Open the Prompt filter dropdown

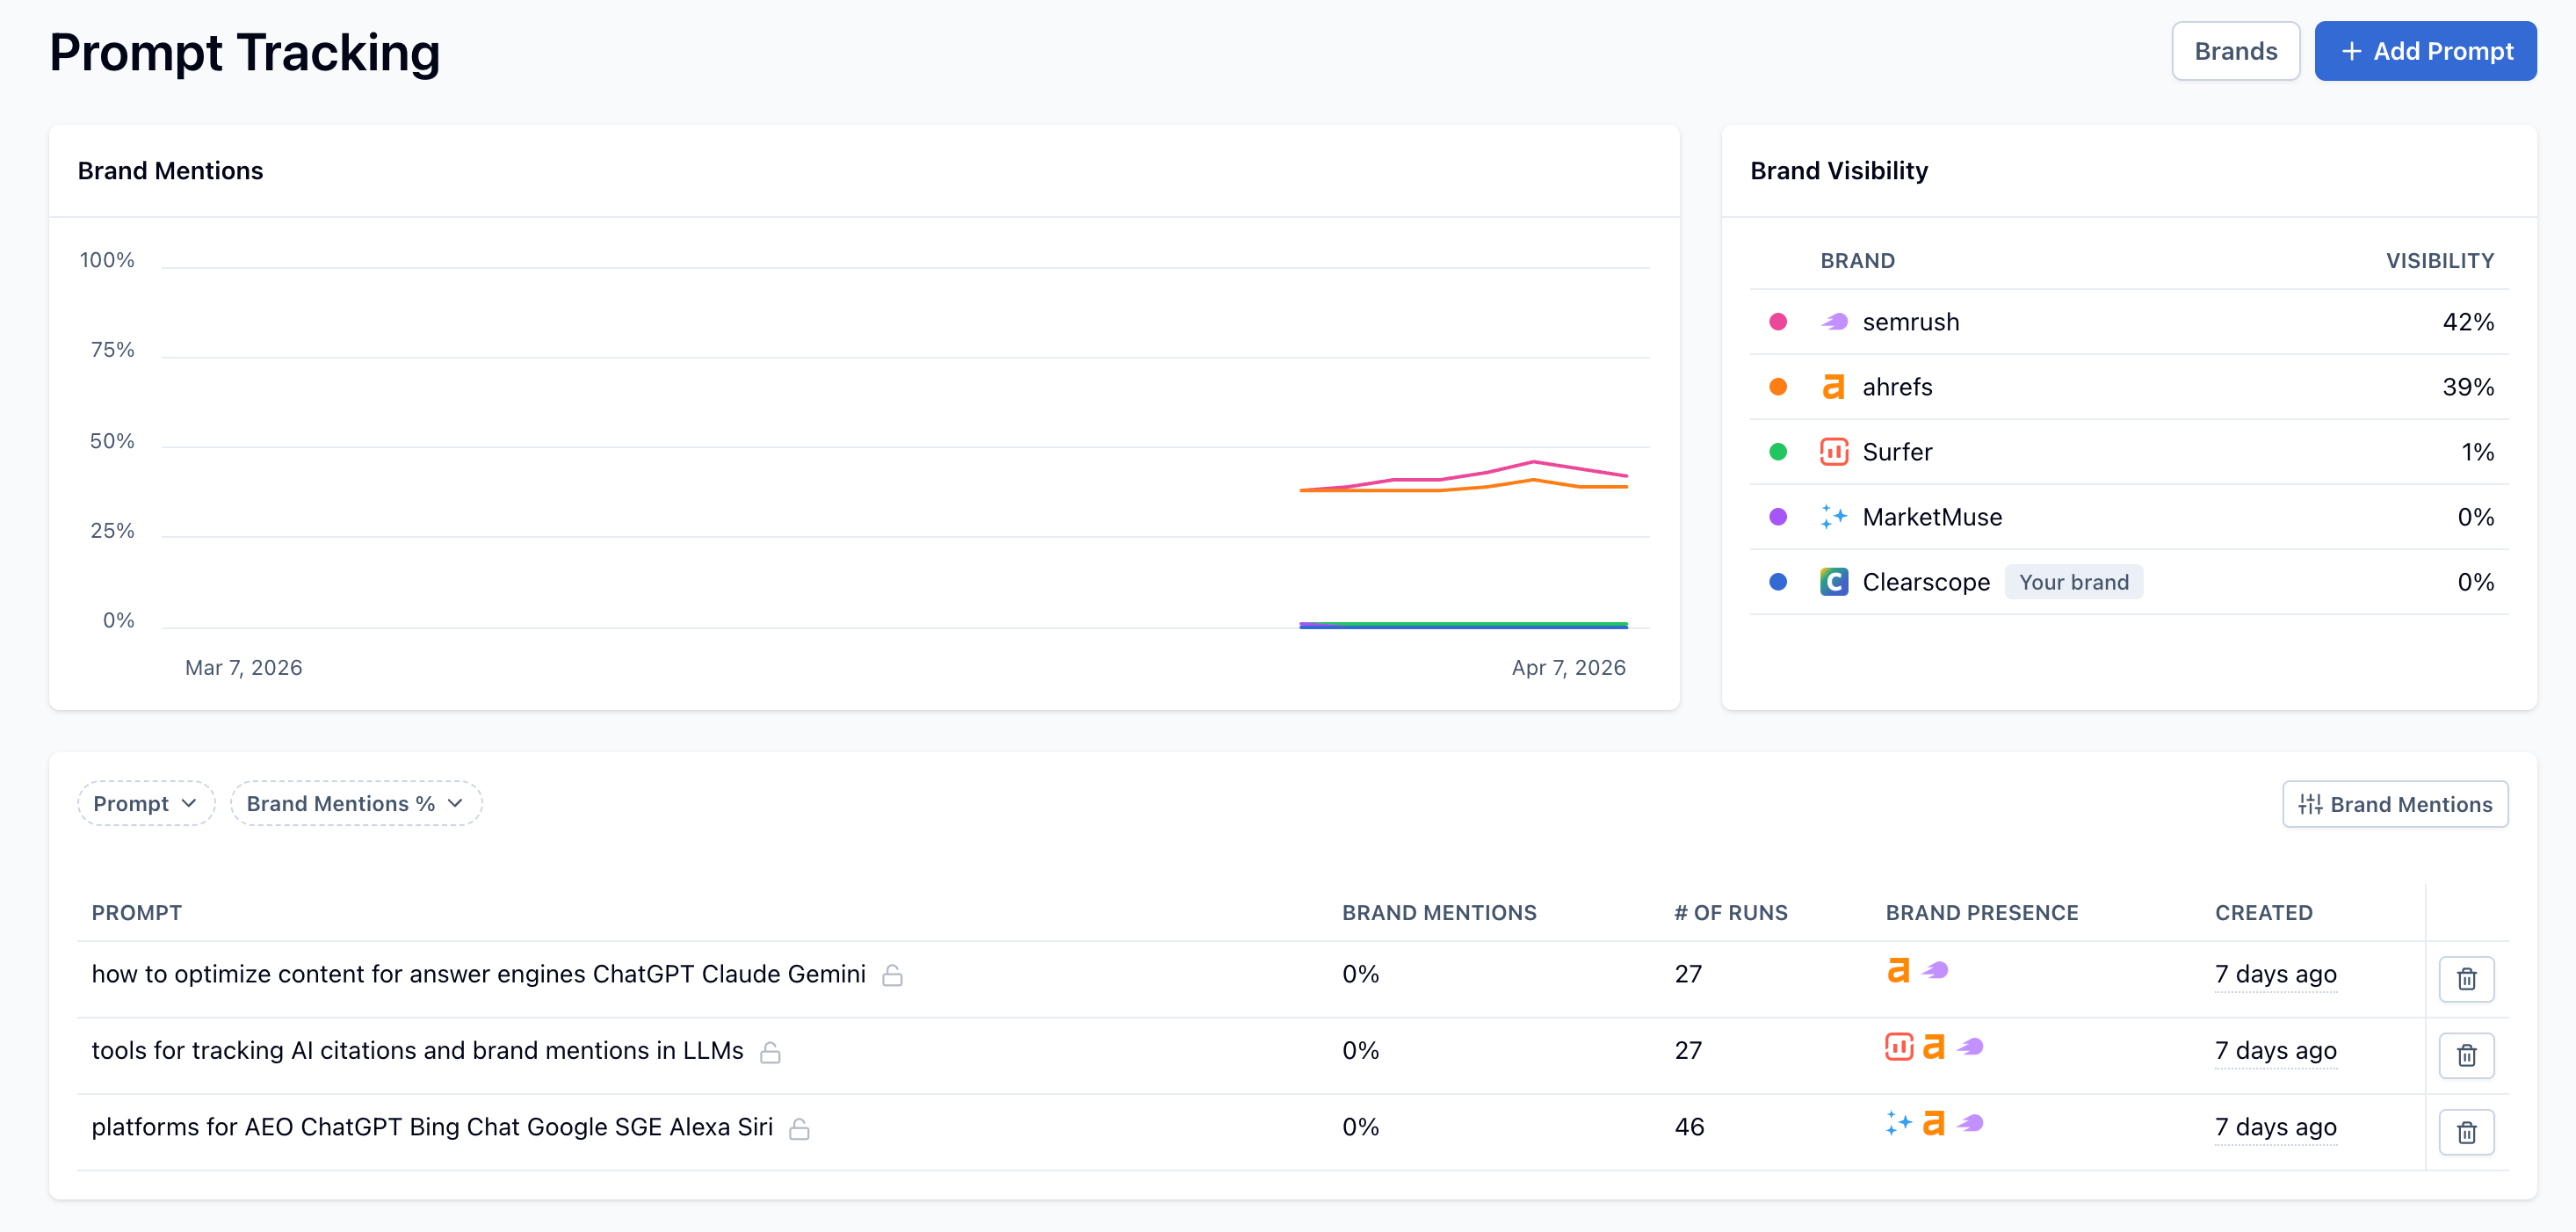point(146,804)
